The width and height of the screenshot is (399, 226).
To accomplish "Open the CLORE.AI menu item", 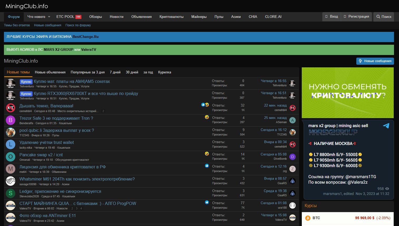I will [273, 17].
